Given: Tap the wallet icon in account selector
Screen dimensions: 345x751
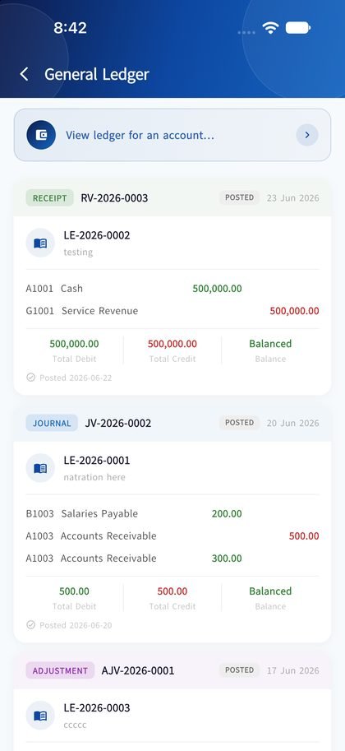Looking at the screenshot, I should [x=41, y=135].
